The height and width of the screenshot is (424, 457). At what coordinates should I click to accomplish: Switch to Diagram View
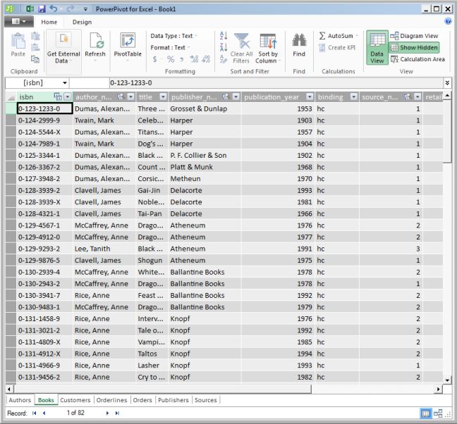pyautogui.click(x=414, y=36)
